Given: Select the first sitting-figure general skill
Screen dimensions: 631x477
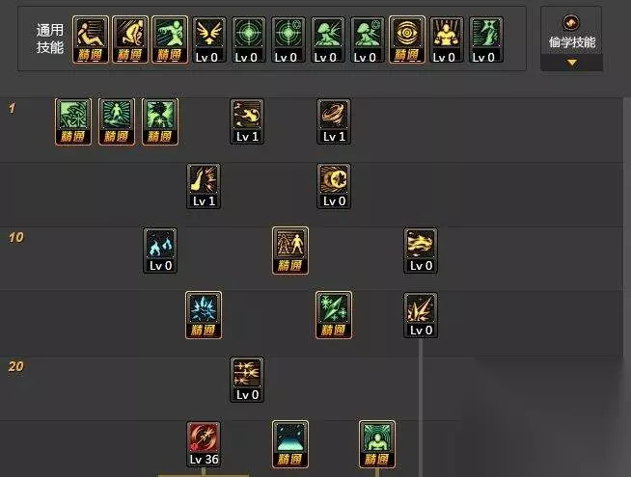Looking at the screenshot, I should tap(90, 40).
